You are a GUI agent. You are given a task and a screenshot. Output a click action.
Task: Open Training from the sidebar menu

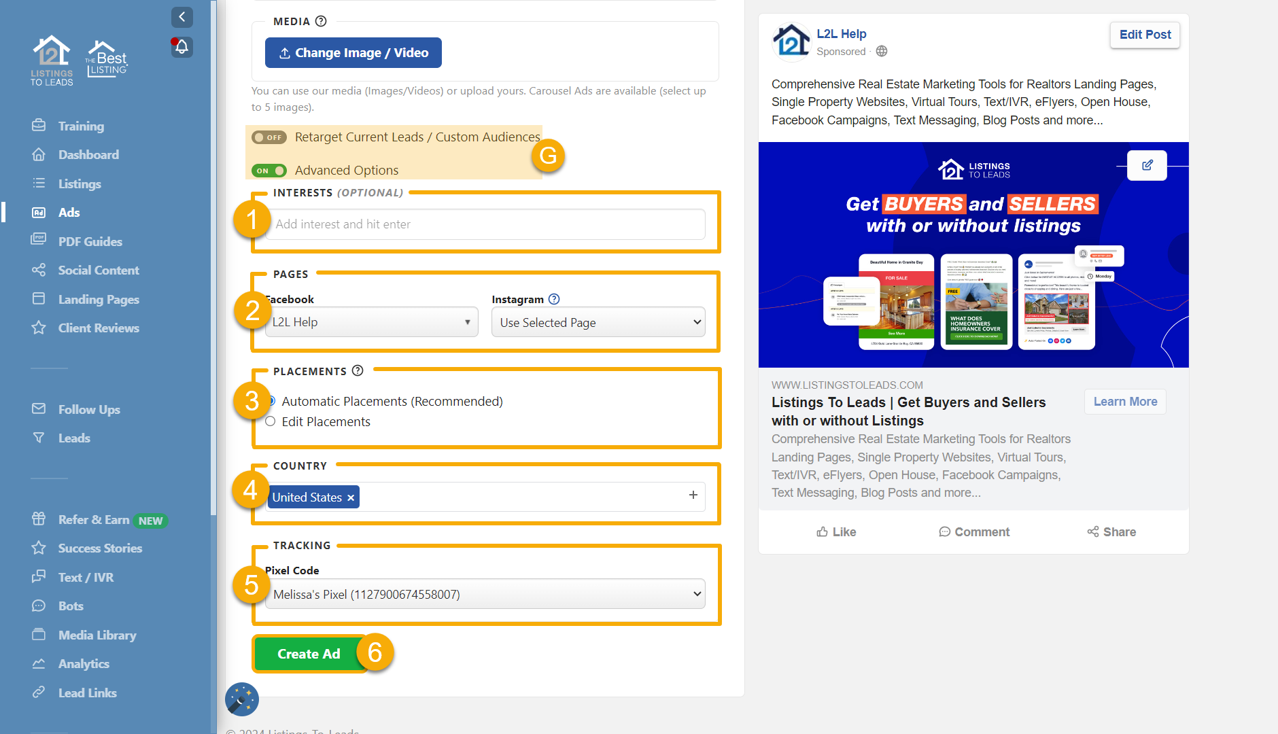[82, 125]
